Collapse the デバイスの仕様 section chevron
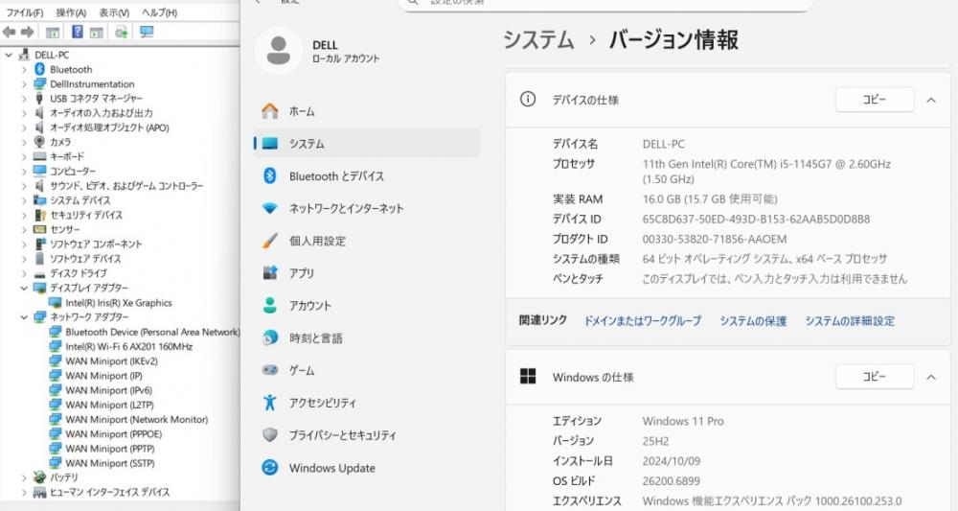958x511 pixels. (x=931, y=100)
